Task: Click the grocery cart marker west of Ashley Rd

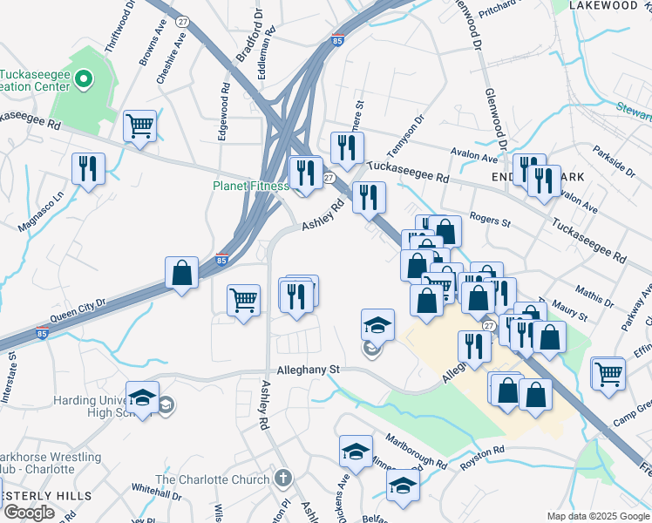Action: point(244,304)
